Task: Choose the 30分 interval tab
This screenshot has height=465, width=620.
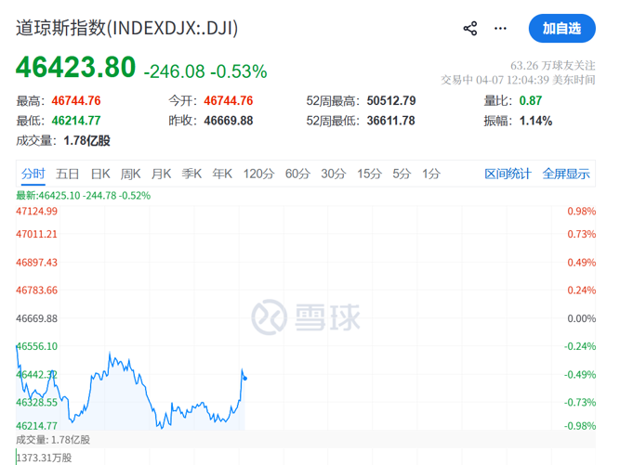Action: coord(334,174)
